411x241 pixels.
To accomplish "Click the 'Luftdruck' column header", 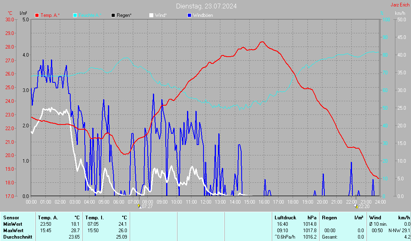I will click(285, 218).
